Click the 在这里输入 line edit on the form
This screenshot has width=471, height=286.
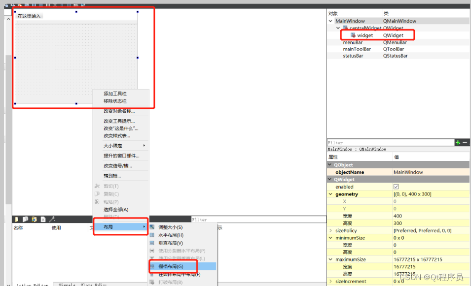(30, 16)
